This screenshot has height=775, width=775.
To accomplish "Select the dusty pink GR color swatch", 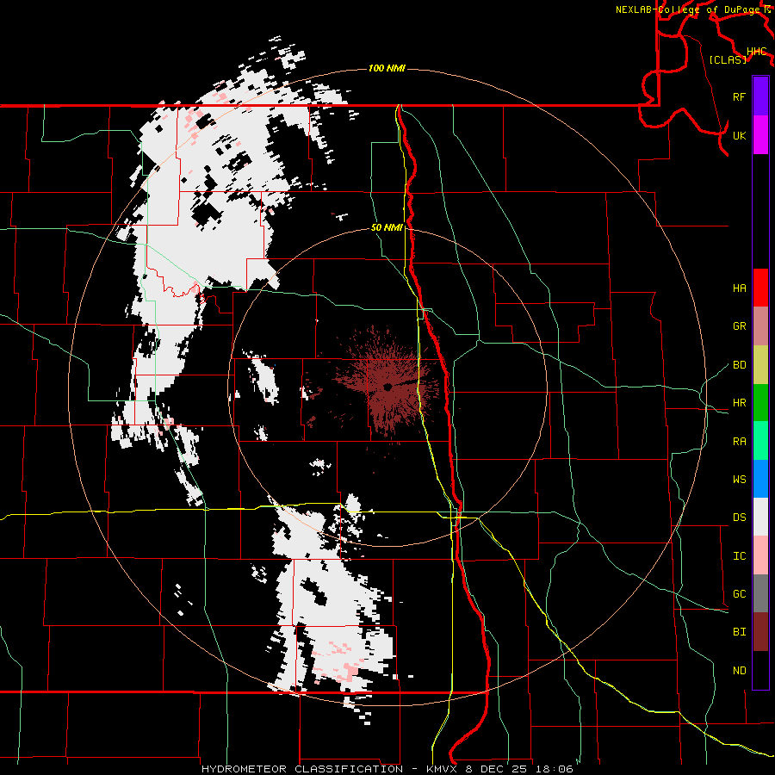I will [x=760, y=325].
